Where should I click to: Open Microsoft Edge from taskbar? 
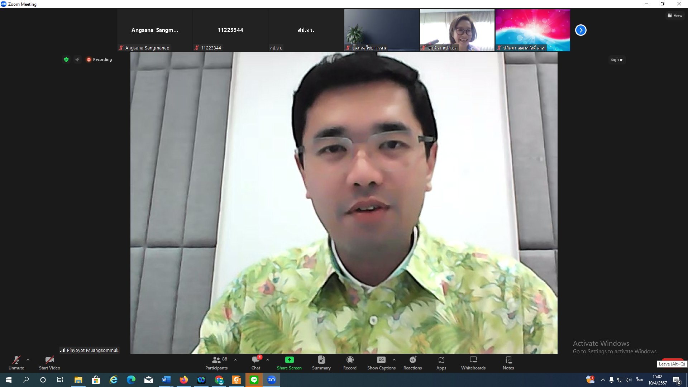[x=131, y=380]
